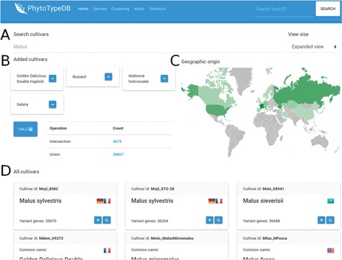Click French flag on Mdom_X9273 card
Viewport: 342px width, 260px height.
pos(107,251)
